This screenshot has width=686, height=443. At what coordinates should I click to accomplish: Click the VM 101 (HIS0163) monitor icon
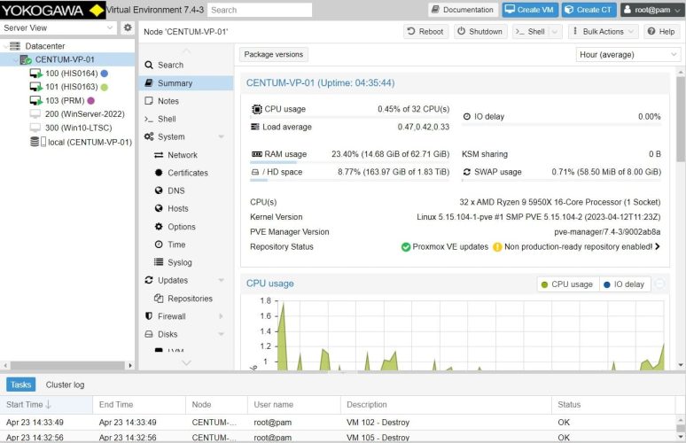pyautogui.click(x=35, y=87)
